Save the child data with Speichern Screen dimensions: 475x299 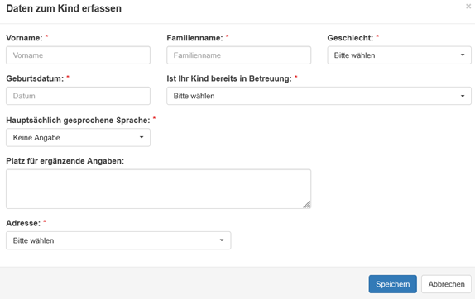(392, 284)
